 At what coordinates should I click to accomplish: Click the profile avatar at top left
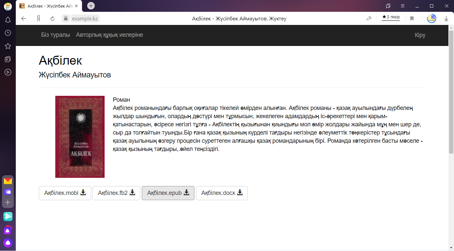tap(8, 6)
